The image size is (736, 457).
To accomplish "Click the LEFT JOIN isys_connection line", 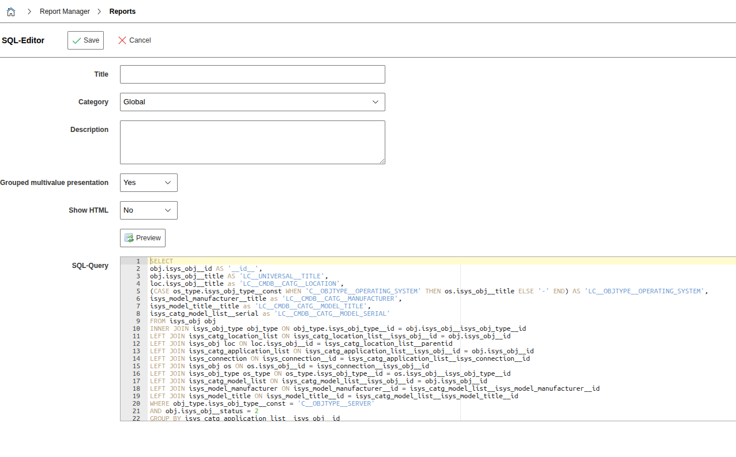I will (x=340, y=358).
